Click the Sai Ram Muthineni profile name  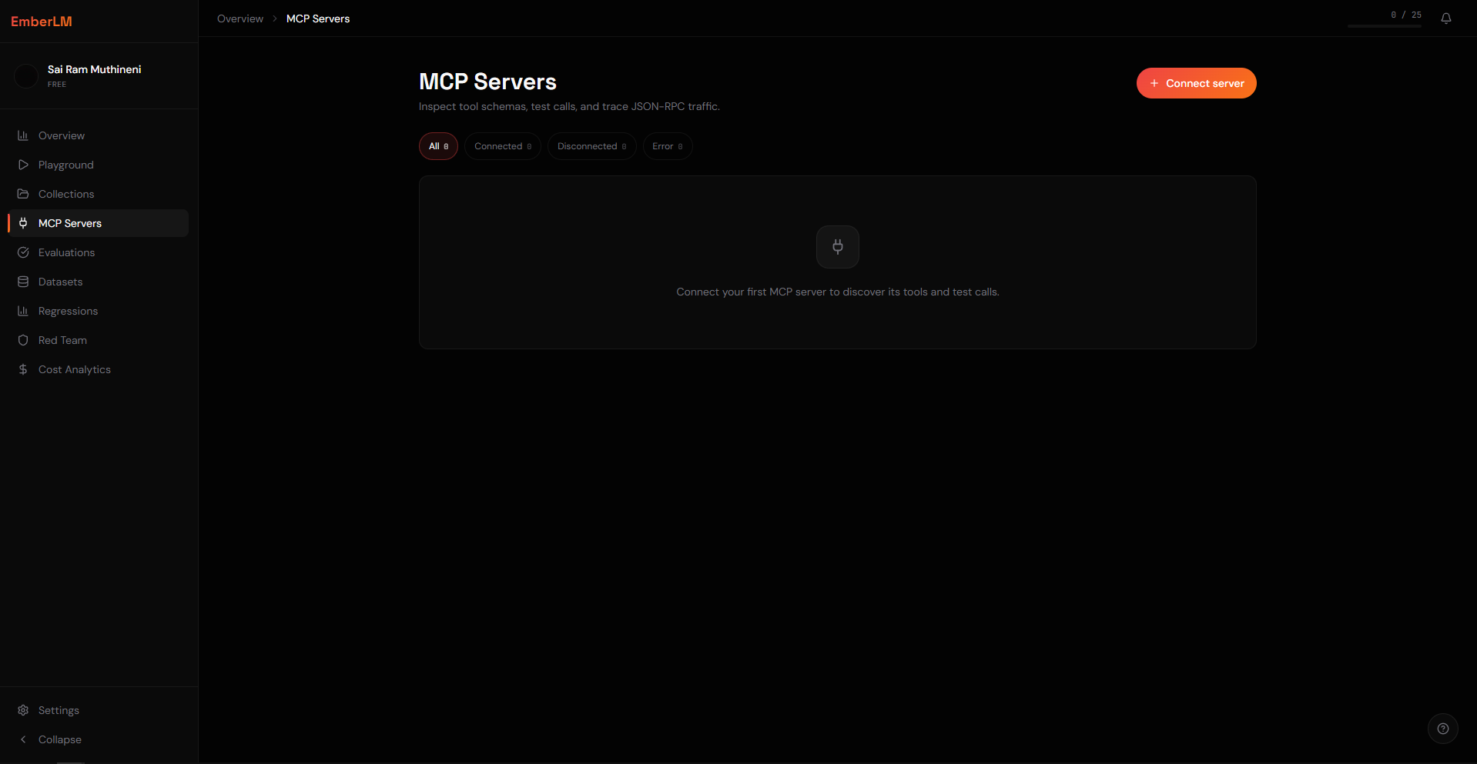95,69
